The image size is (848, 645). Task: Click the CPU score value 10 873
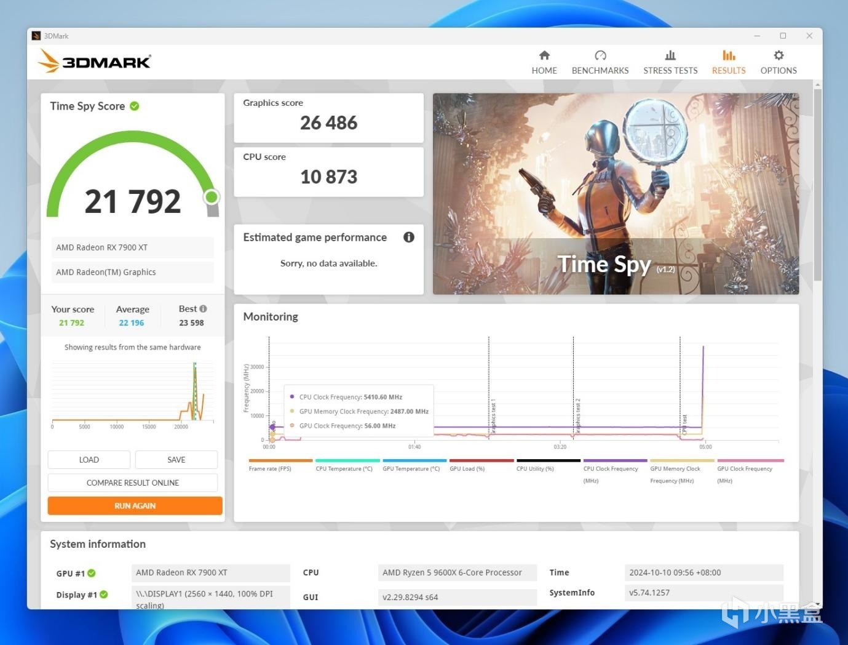click(x=329, y=177)
